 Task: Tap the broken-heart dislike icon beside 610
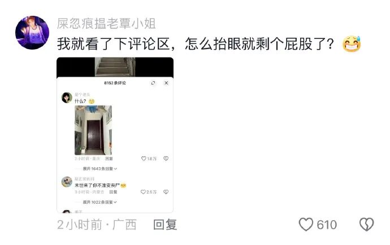click(367, 224)
